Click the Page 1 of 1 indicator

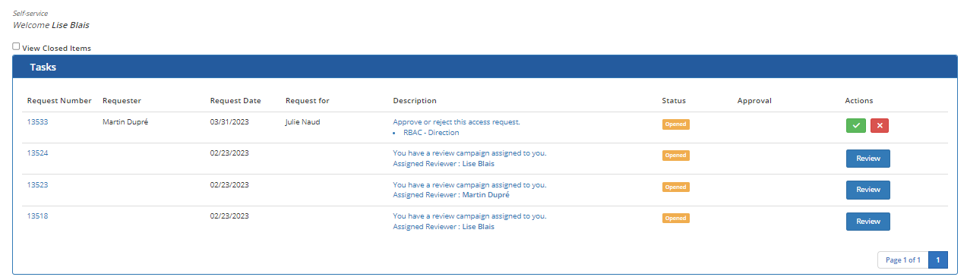(902, 260)
